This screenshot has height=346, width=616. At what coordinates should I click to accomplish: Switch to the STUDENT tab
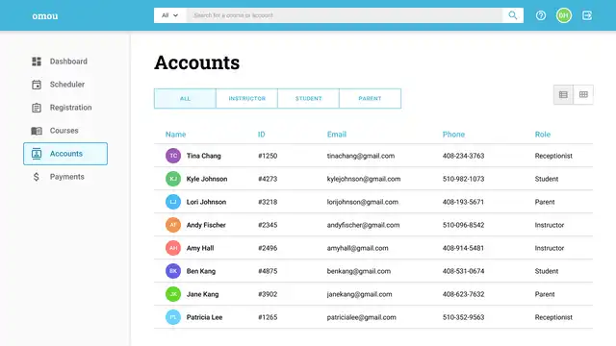click(308, 98)
